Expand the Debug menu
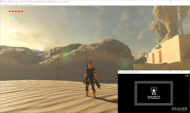190x113 pixels. tap(26, 5)
